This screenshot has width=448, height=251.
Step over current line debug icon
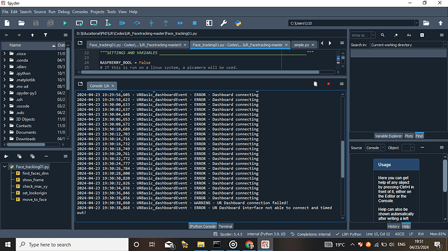click(x=137, y=23)
